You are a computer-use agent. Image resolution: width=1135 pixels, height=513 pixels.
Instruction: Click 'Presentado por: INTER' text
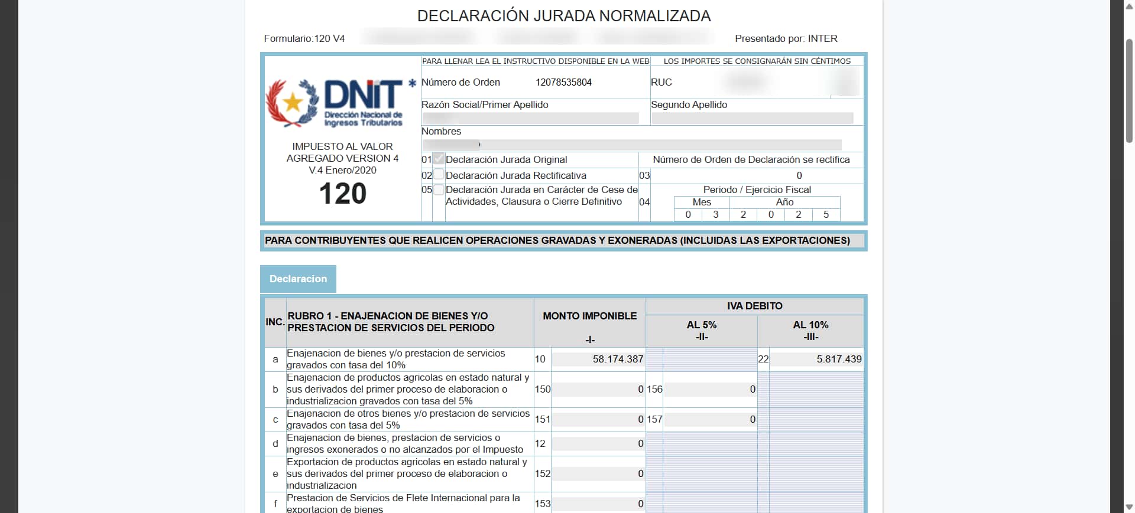pos(786,38)
